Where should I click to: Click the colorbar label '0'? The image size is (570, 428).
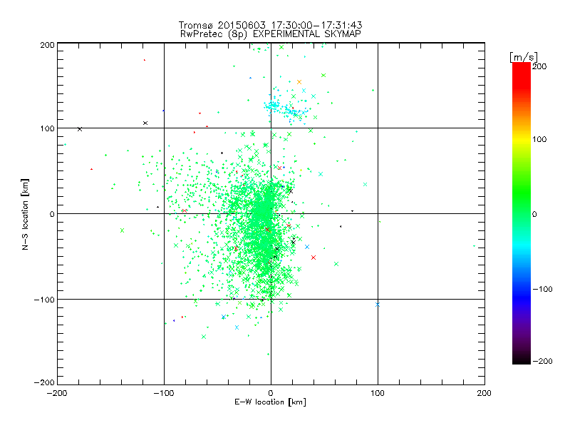click(534, 214)
